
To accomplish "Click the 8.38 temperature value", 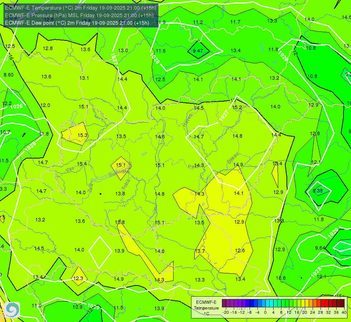I will [x=317, y=191].
